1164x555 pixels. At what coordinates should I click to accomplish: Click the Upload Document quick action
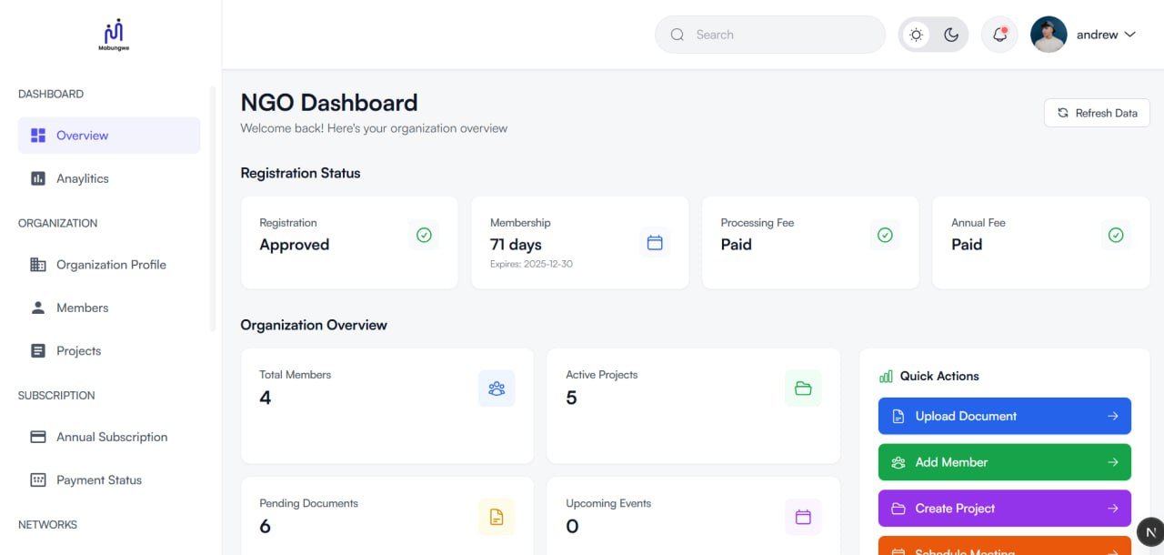pos(1004,416)
